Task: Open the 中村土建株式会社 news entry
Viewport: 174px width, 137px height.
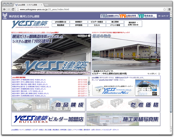Action: pyautogui.click(x=29, y=82)
